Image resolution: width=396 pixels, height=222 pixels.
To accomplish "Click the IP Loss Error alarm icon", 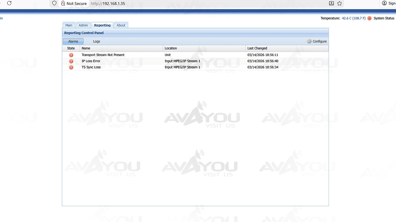I will pyautogui.click(x=71, y=61).
